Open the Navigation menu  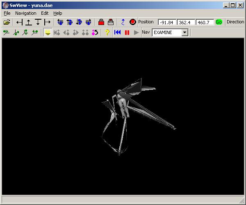[x=25, y=13]
